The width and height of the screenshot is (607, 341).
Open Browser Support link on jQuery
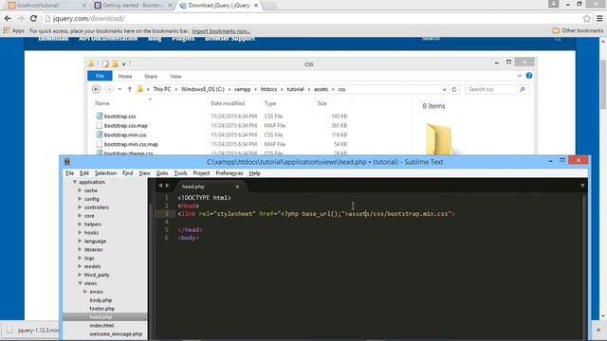pyautogui.click(x=230, y=39)
